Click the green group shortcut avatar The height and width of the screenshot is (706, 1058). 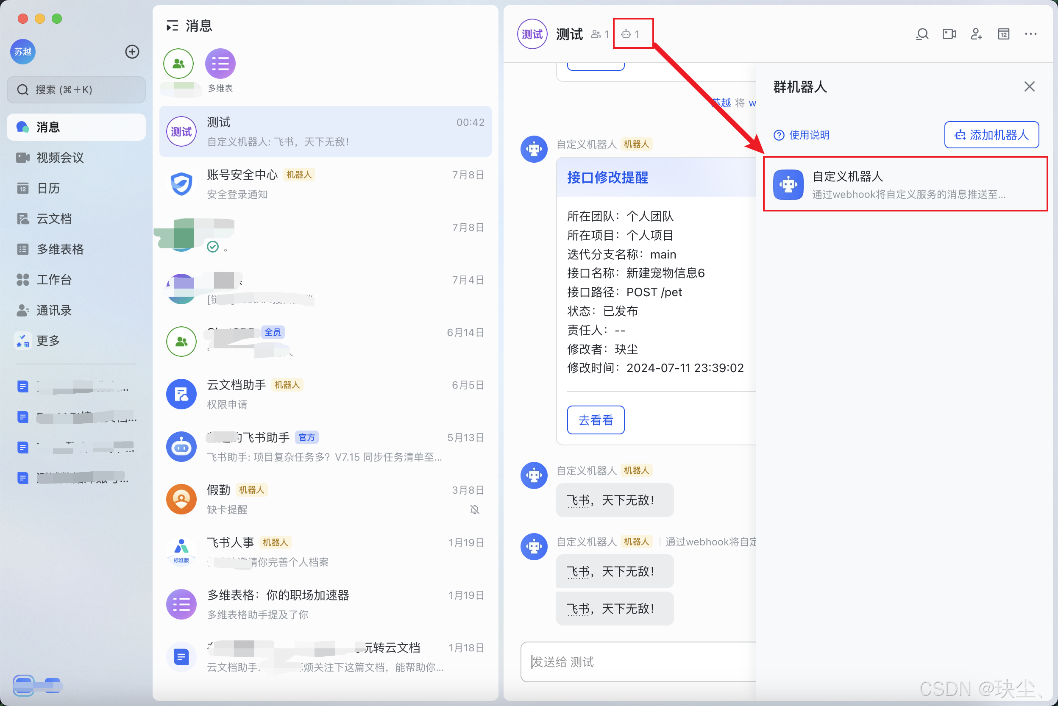[x=179, y=64]
